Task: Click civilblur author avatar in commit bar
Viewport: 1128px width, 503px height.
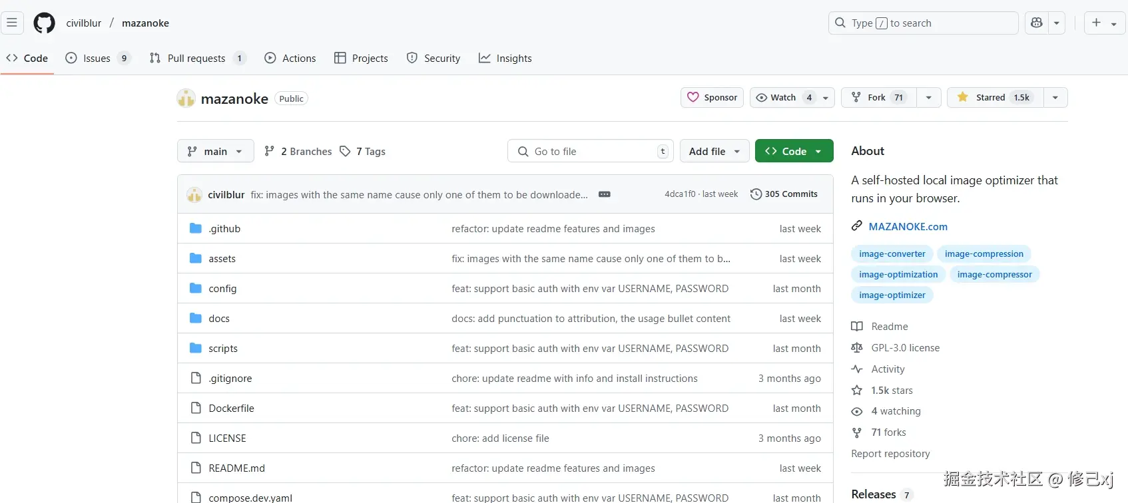Action: 194,194
